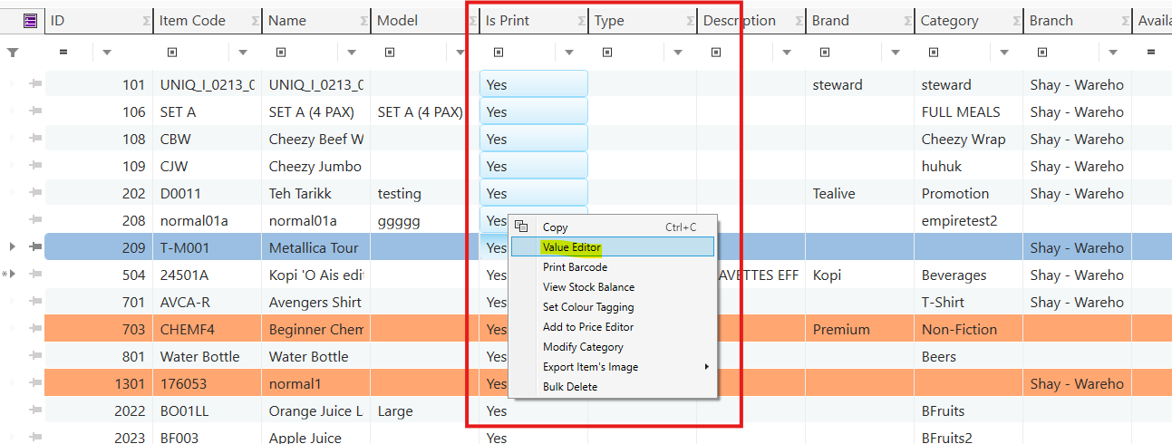Click the Branch column header
The image size is (1172, 444).
pos(1051,21)
